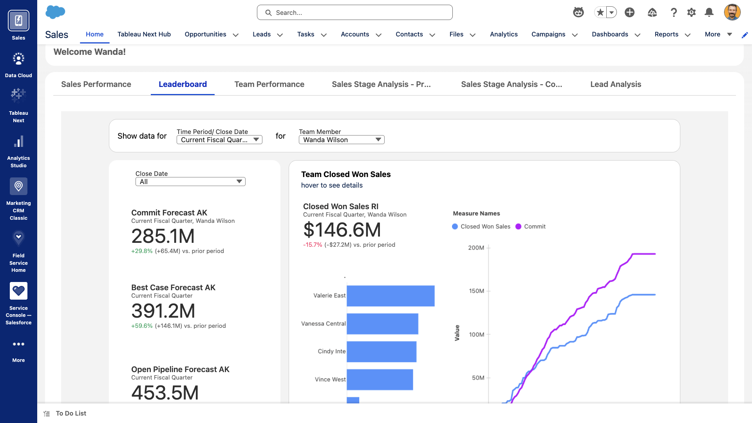Image resolution: width=752 pixels, height=423 pixels.
Task: Click the Commit purple legend swatch
Action: (x=518, y=226)
